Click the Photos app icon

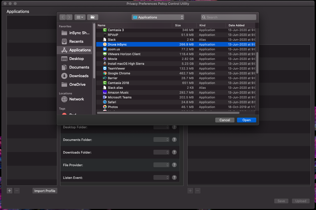[105, 107]
